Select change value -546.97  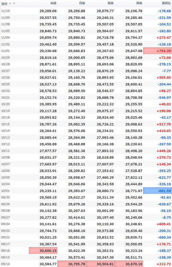(x=164, y=98)
